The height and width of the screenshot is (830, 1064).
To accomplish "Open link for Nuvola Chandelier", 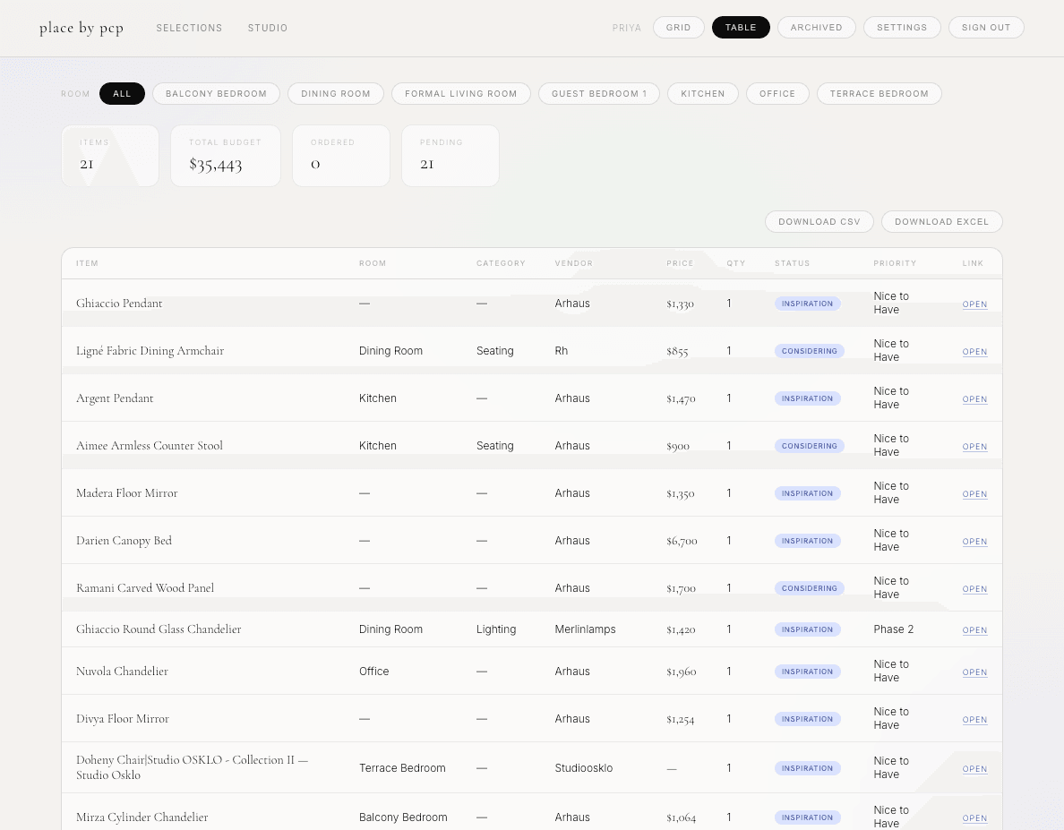I will click(x=974, y=672).
